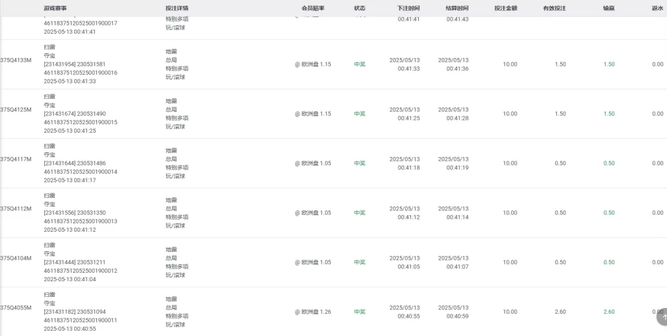
Task: Click the 状态 column header
Action: (360, 8)
